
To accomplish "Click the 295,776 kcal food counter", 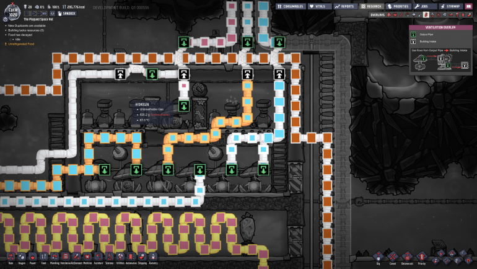I will 74,7.
